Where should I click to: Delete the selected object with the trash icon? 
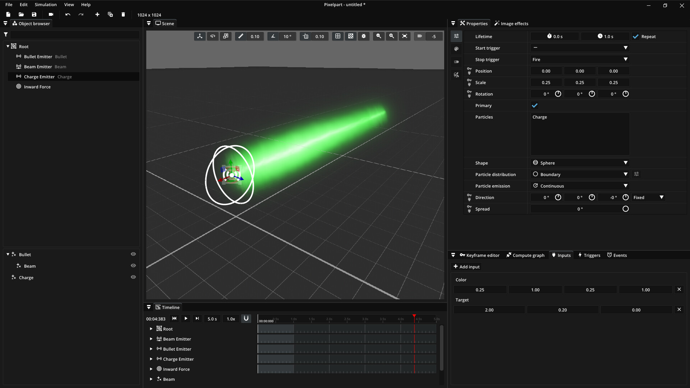(x=123, y=14)
